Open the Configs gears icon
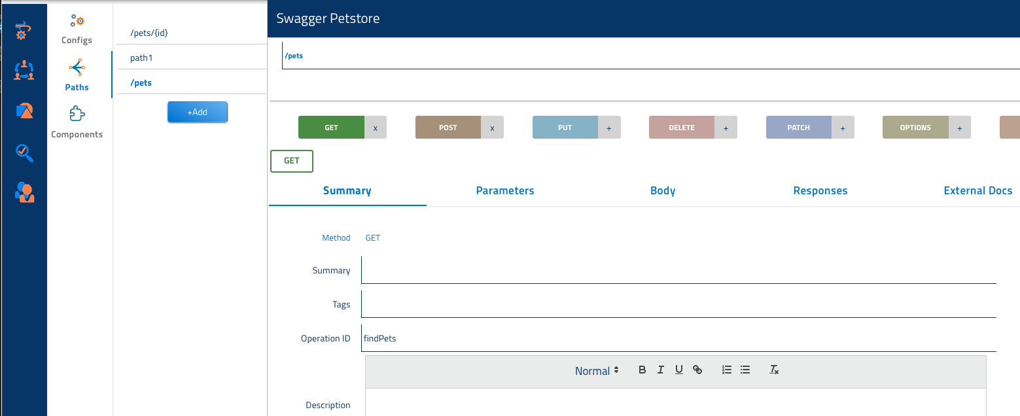Viewport: 1020px width, 416px height. click(x=77, y=21)
